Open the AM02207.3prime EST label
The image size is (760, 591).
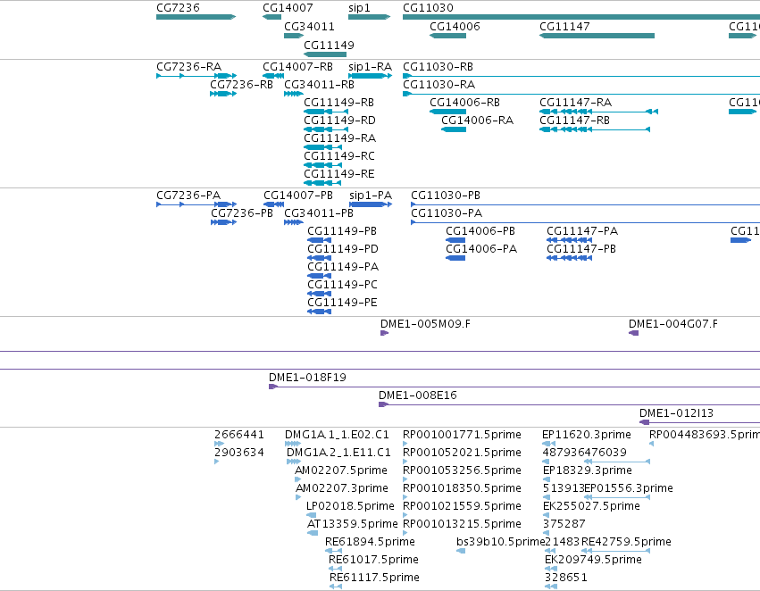point(342,489)
